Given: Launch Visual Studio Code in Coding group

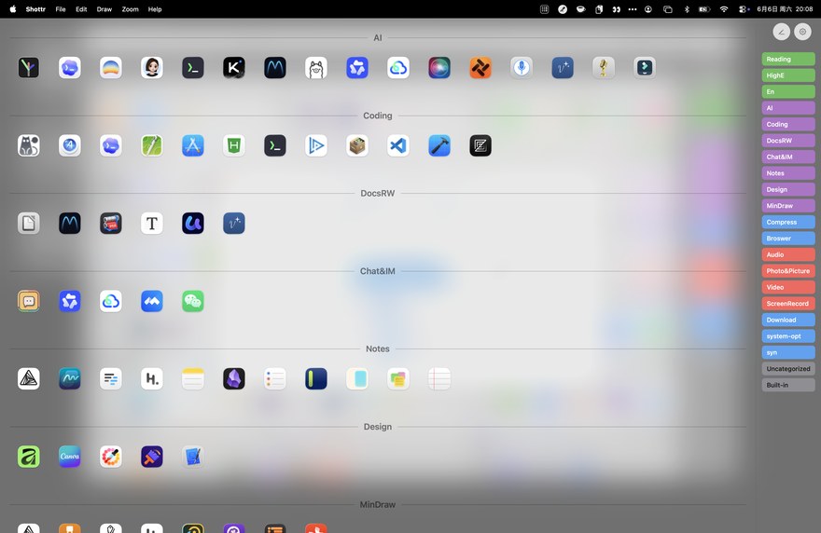Looking at the screenshot, I should [398, 145].
